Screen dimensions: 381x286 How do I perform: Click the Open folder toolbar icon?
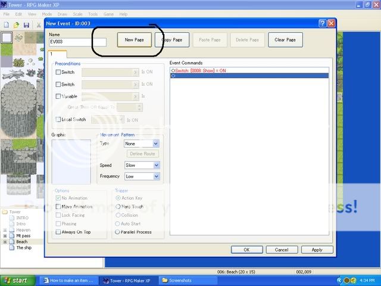pos(16,25)
